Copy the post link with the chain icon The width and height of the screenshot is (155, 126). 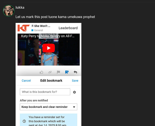click(x=50, y=72)
